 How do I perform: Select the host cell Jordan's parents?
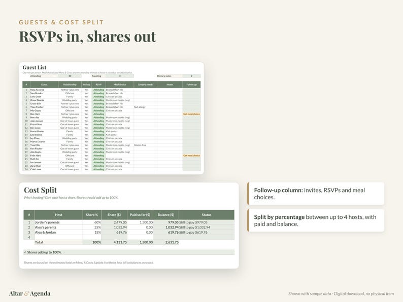click(58, 222)
